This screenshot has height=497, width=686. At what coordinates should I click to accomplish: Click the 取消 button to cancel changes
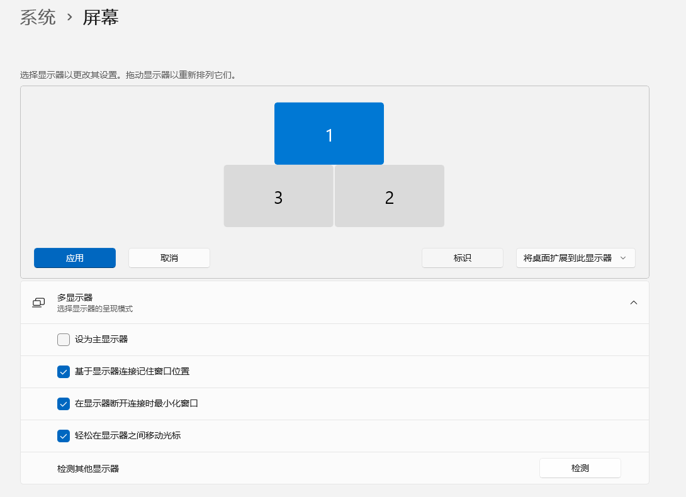click(x=169, y=258)
